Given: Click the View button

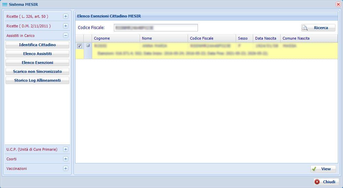Looking at the screenshot, I should (x=323, y=169).
